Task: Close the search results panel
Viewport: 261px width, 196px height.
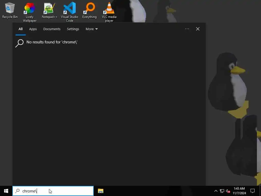Action: click(198, 29)
